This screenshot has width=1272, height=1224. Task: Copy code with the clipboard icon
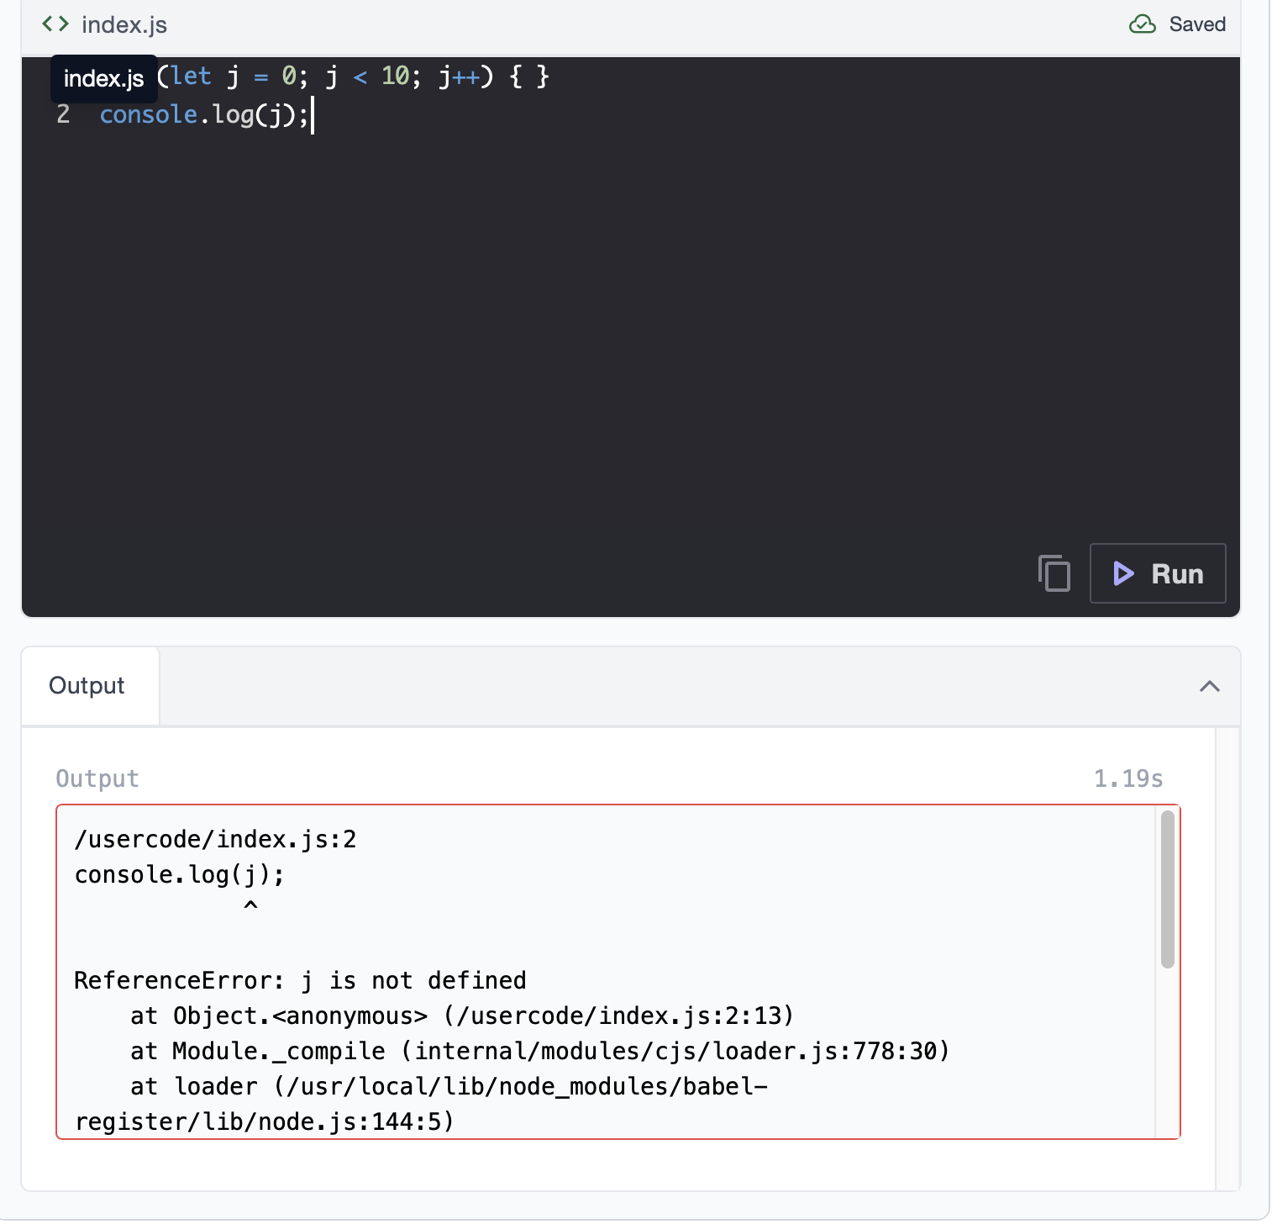[x=1054, y=573]
